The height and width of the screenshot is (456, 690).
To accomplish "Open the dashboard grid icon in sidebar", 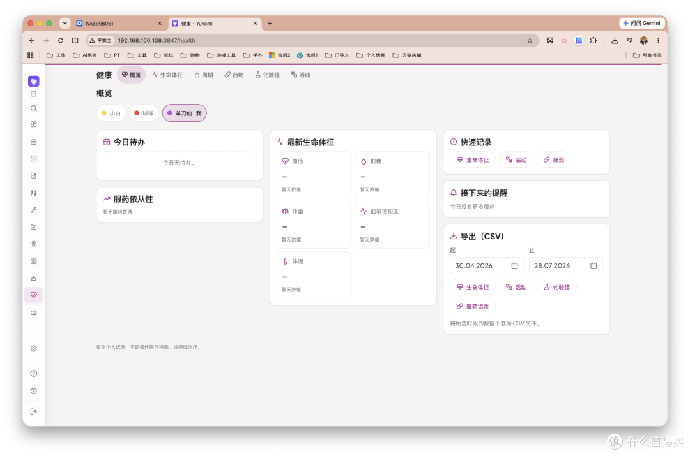I will point(33,124).
